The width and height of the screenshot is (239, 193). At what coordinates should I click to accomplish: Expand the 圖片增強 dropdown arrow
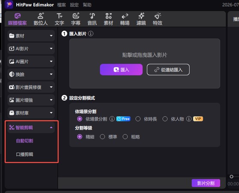click(51, 100)
